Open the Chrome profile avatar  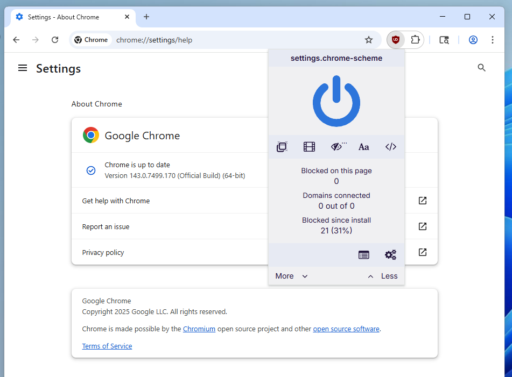pos(473,39)
